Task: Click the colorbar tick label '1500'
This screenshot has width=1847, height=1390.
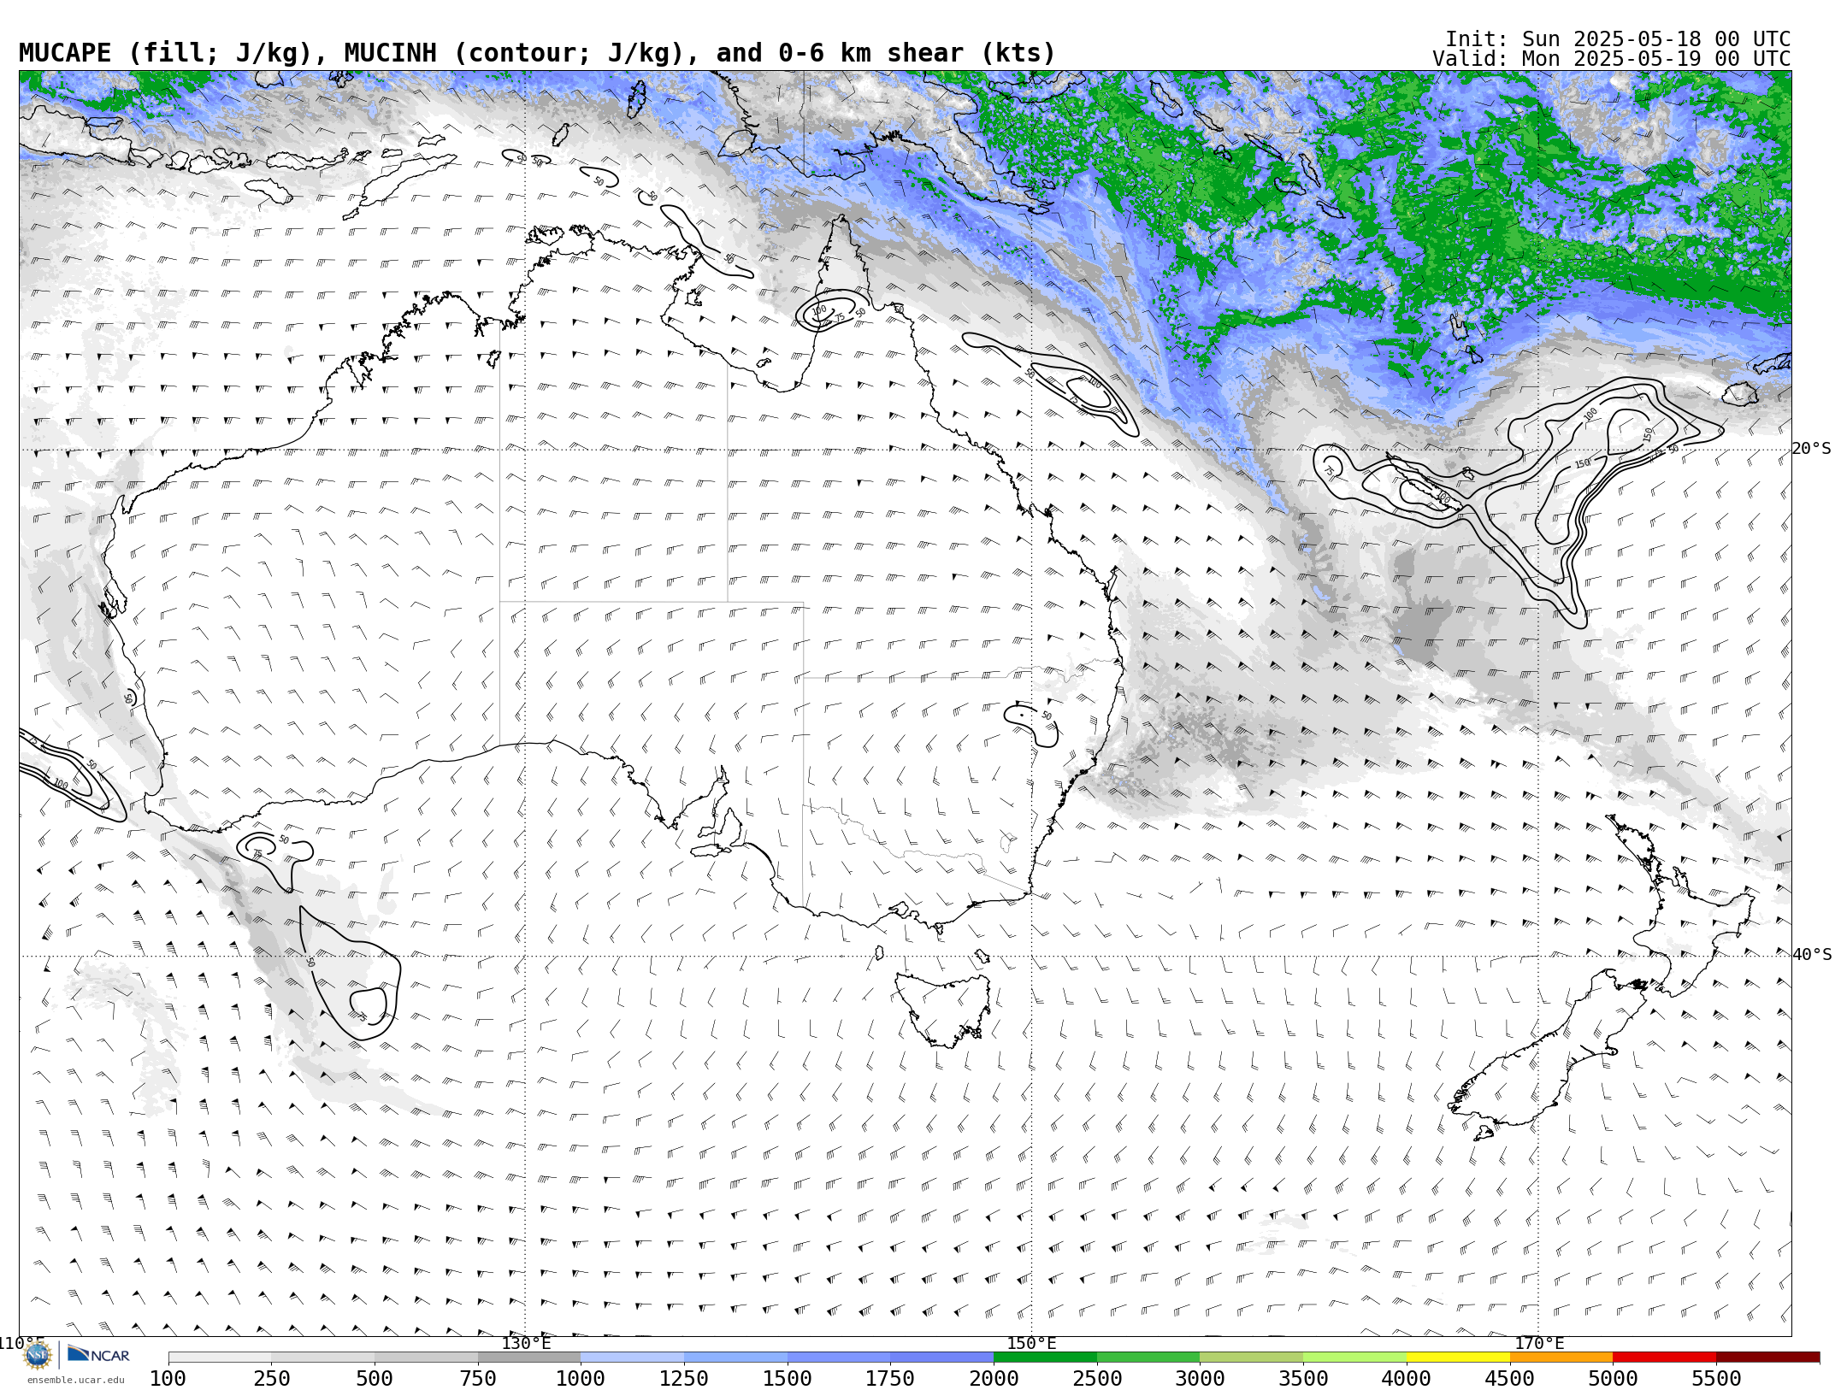Action: pyautogui.click(x=788, y=1379)
